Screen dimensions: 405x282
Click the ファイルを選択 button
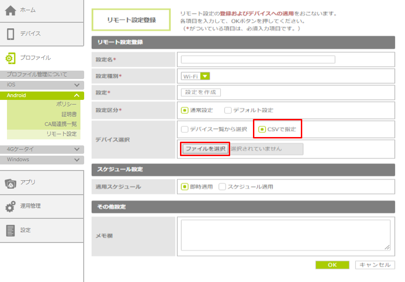point(205,149)
